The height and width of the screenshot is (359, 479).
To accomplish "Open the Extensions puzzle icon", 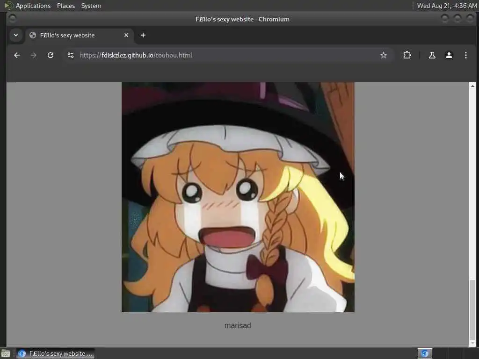I will (x=407, y=55).
